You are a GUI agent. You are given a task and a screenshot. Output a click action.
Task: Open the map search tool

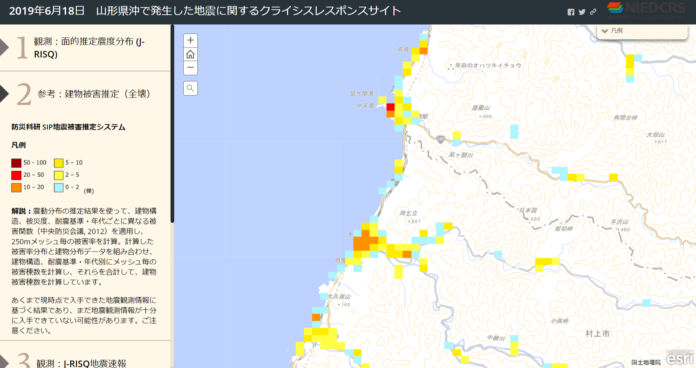pyautogui.click(x=190, y=88)
